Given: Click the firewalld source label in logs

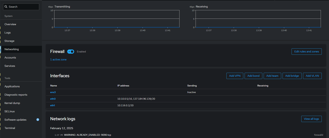Looking at the screenshot, I should point(318,135).
